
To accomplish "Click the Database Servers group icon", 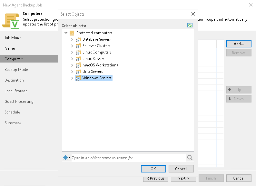I will coord(78,39).
